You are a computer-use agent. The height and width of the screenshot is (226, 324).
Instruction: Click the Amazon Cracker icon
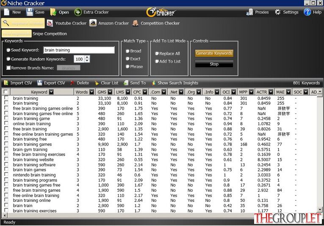tap(93, 23)
